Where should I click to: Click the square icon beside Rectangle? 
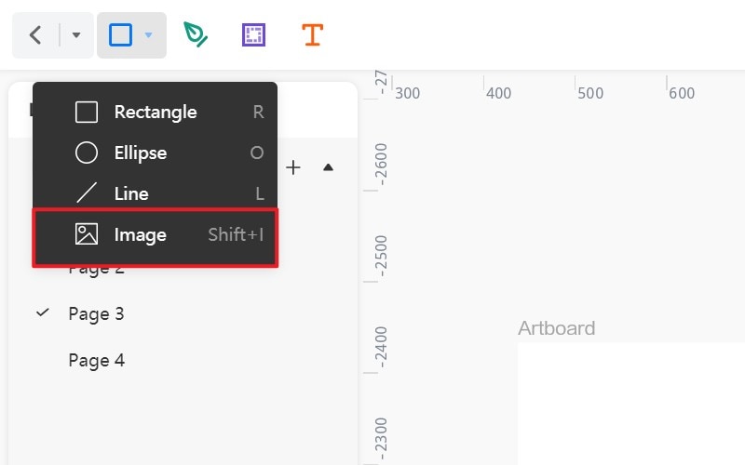coord(87,112)
